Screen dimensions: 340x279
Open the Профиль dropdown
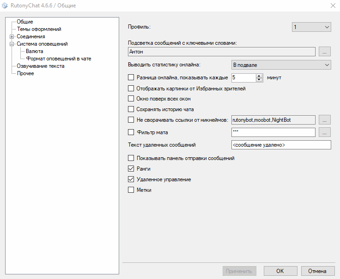point(311,27)
